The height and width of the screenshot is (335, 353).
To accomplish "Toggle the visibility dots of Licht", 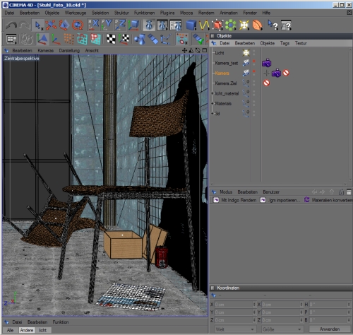I will coord(254,52).
